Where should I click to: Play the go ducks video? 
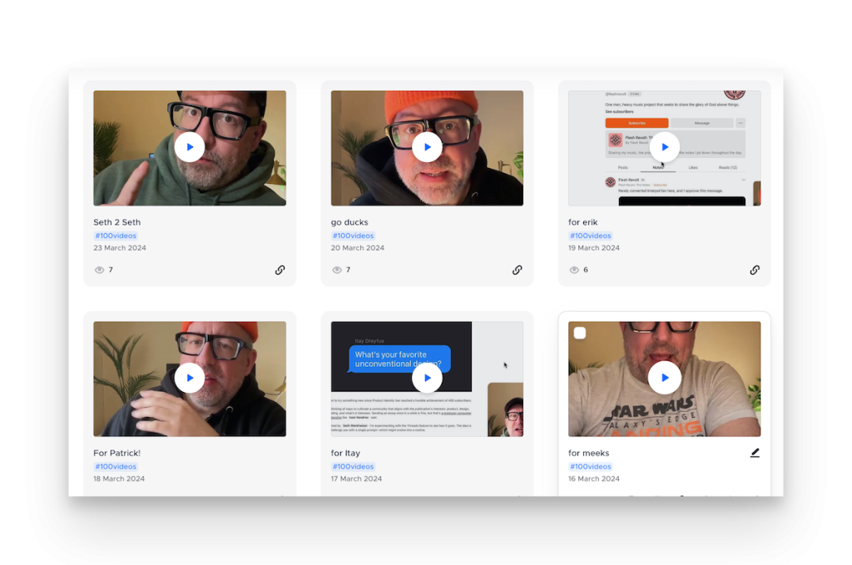click(x=427, y=147)
